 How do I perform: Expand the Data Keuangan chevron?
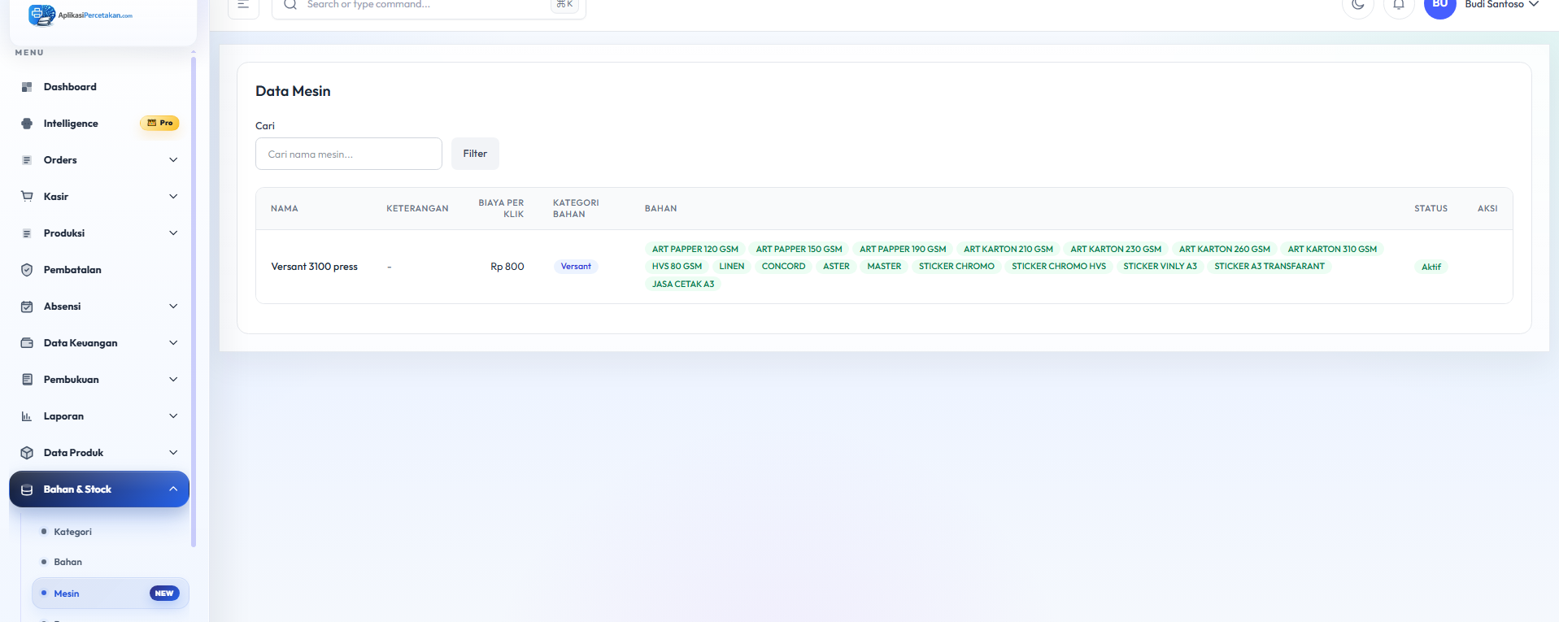click(173, 343)
